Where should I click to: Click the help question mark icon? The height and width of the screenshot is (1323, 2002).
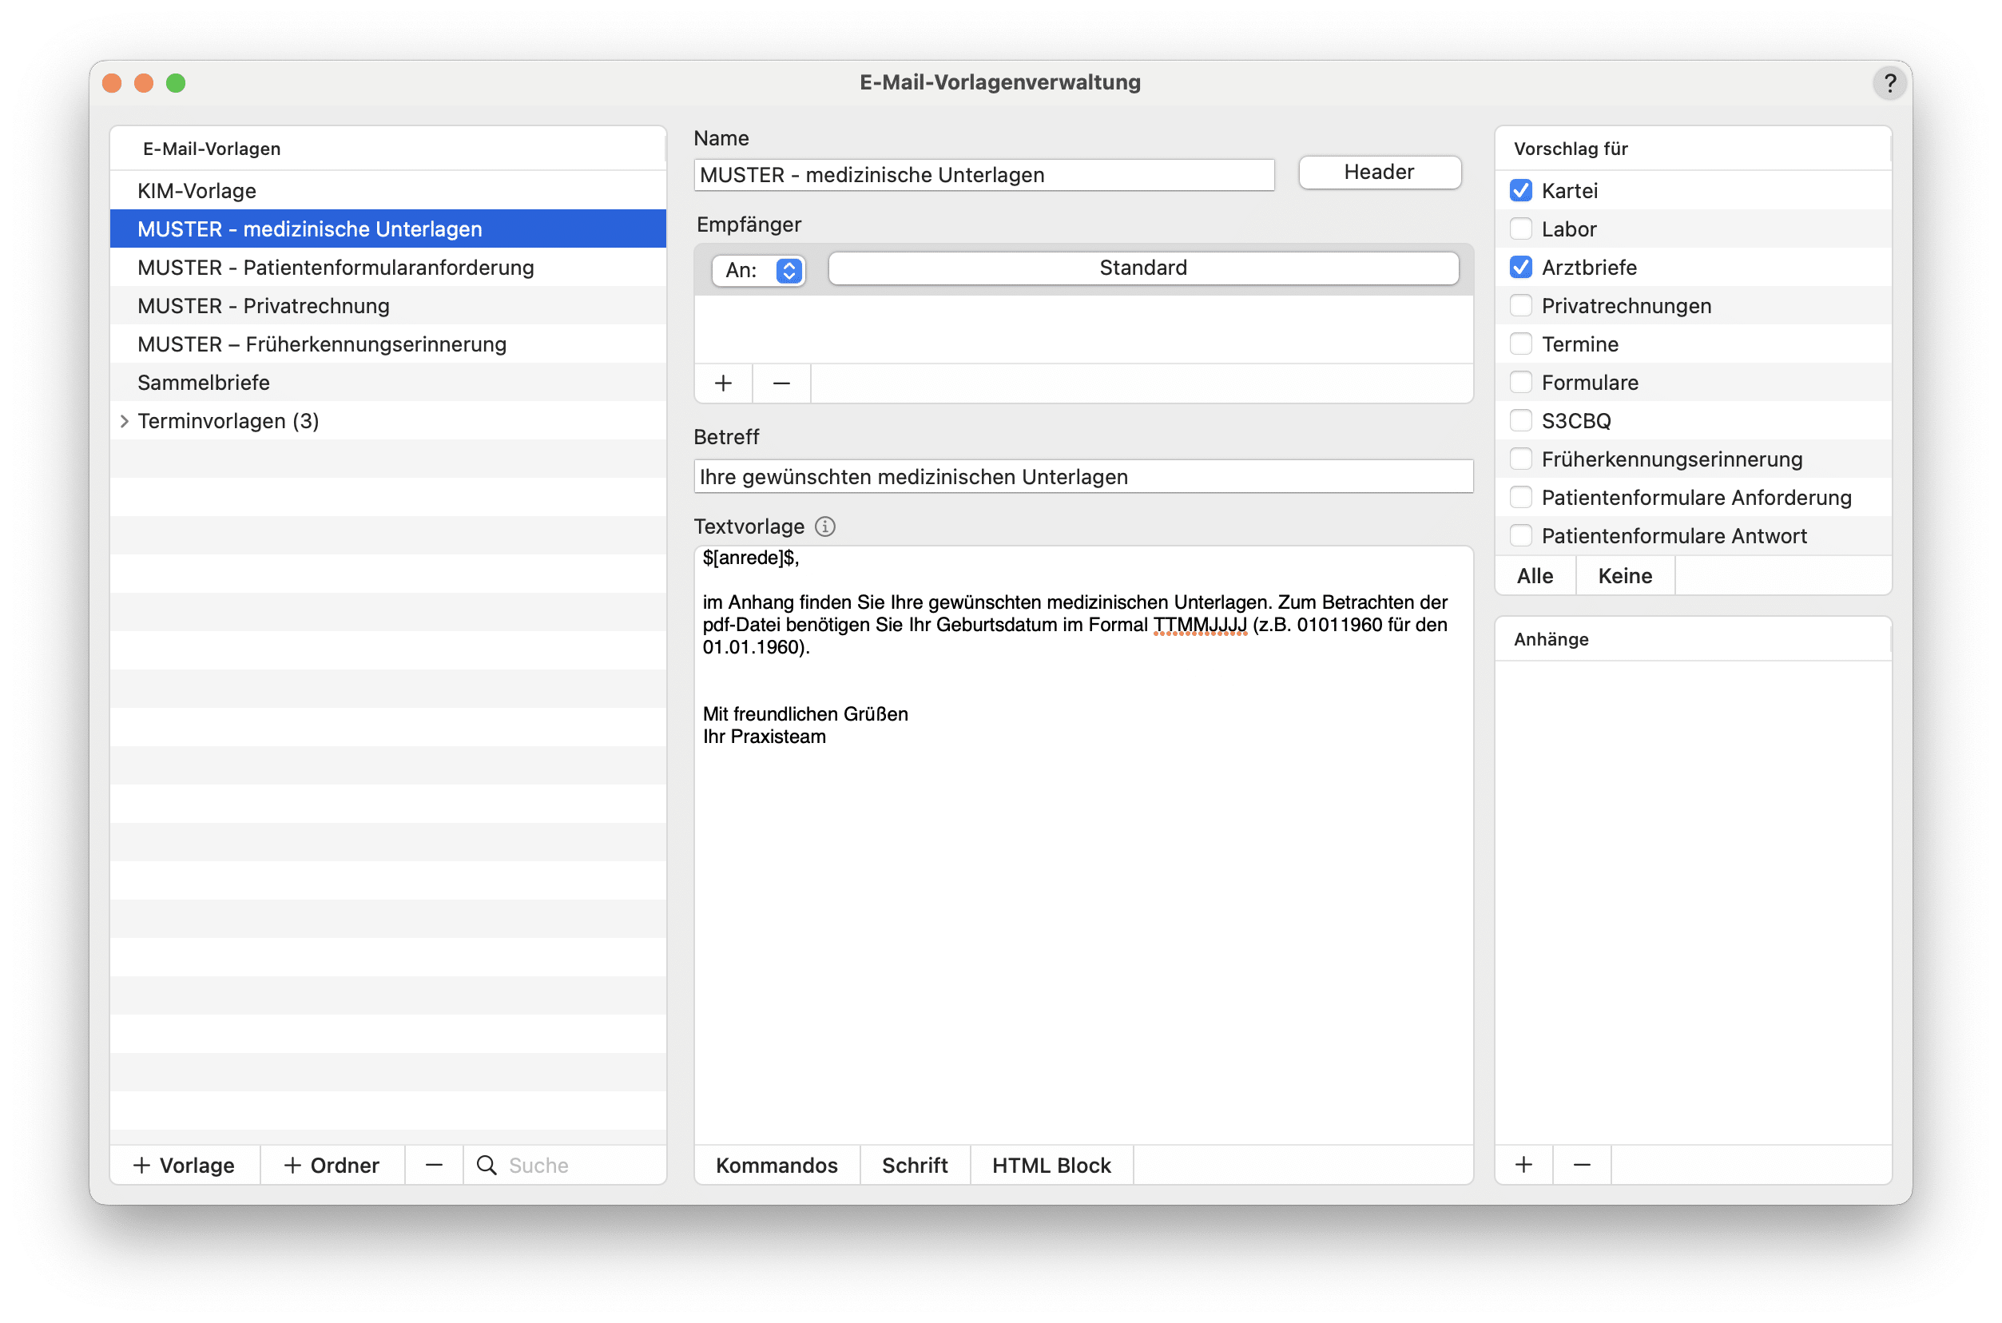1890,83
